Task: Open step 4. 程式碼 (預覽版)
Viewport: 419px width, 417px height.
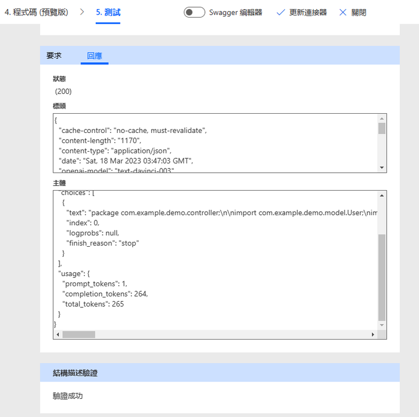Action: click(x=36, y=12)
